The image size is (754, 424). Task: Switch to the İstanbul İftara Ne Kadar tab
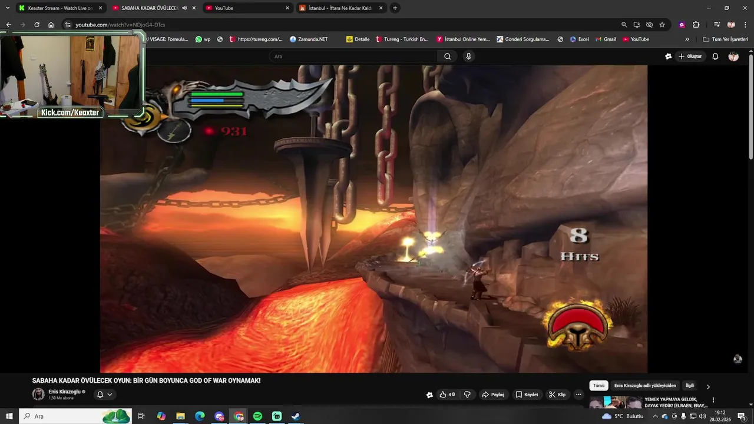(x=342, y=8)
